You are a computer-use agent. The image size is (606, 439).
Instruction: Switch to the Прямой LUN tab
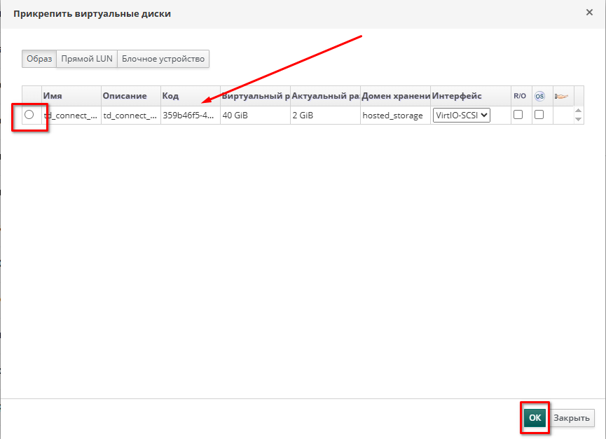(87, 59)
